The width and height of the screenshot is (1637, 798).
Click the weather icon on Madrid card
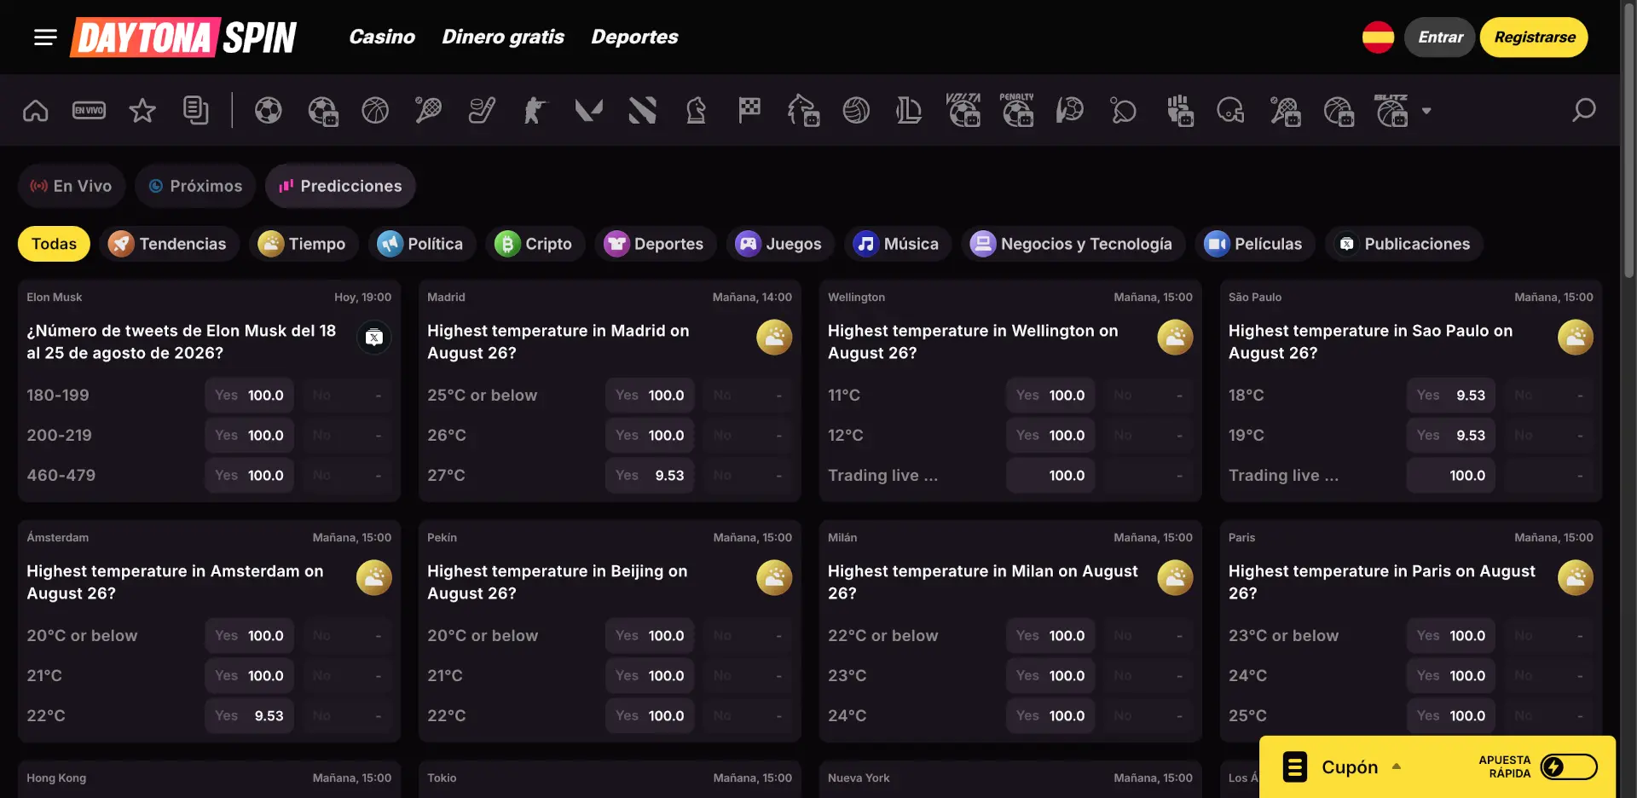point(774,338)
